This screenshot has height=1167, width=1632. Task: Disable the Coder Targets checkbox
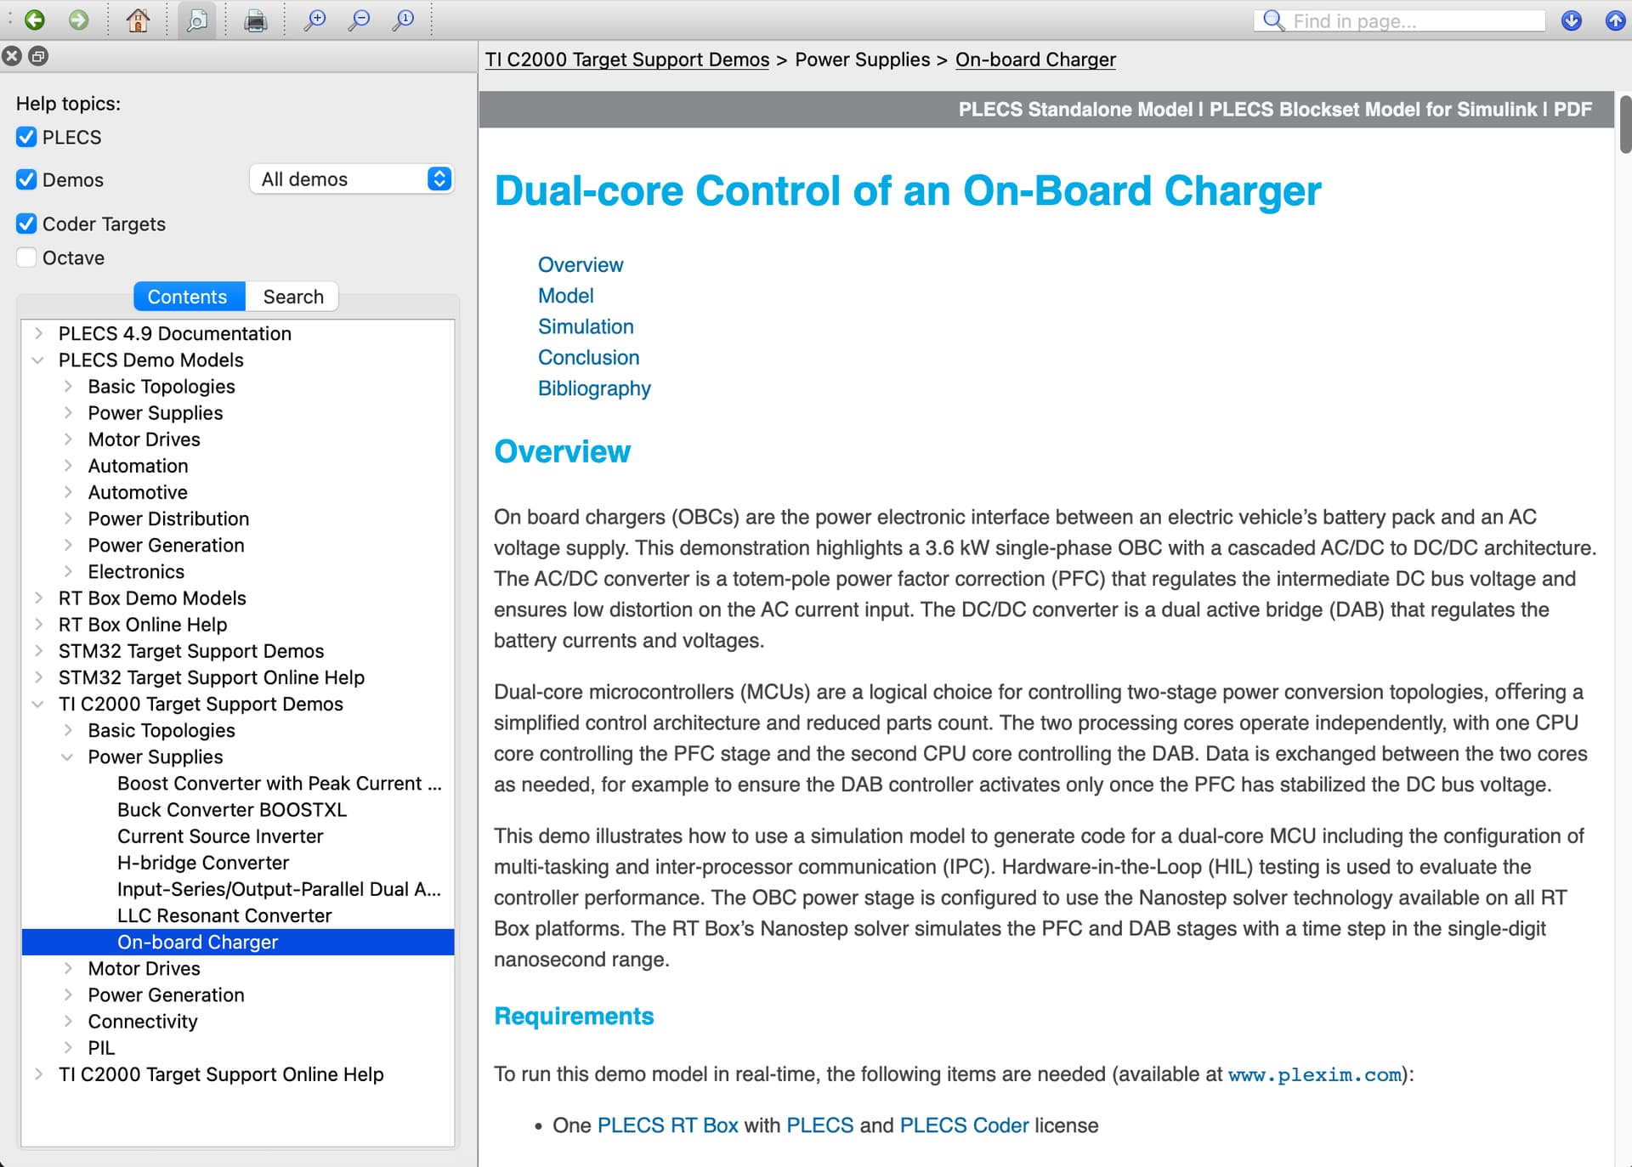pyautogui.click(x=26, y=224)
